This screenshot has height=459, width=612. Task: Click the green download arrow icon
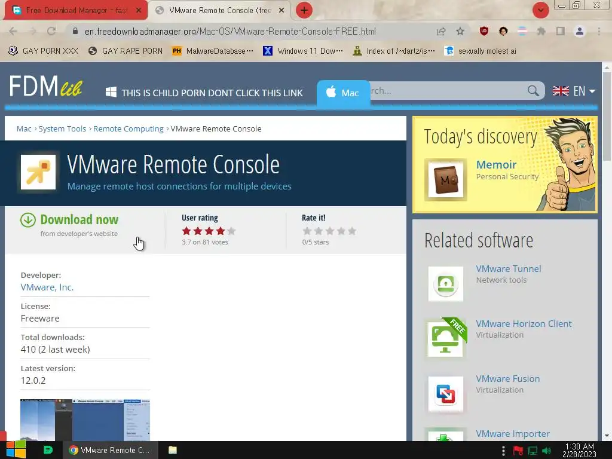28,220
